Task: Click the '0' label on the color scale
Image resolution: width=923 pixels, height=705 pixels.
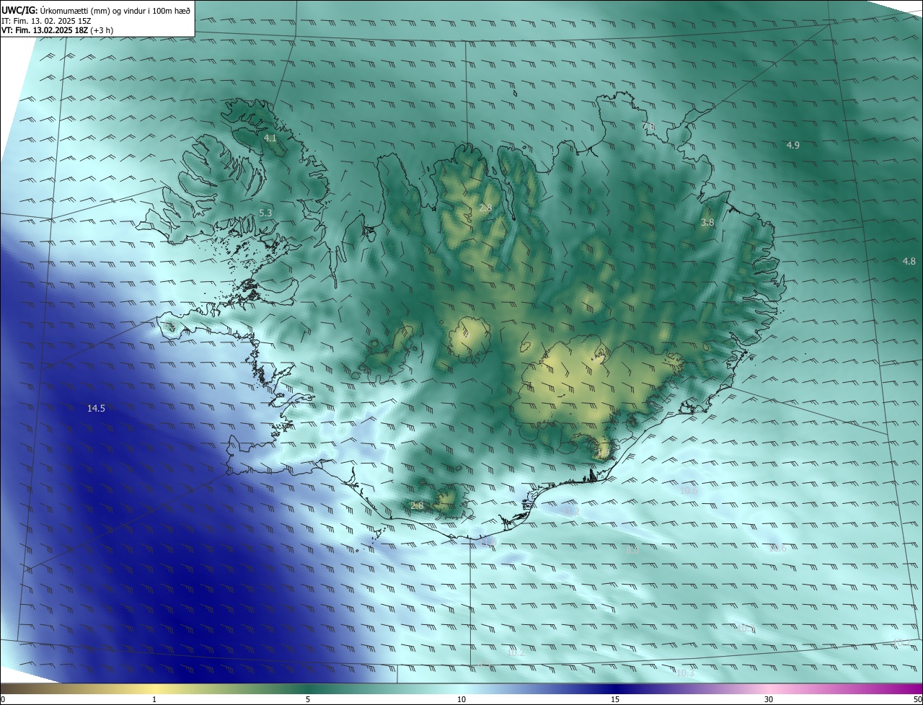Action: (3, 699)
